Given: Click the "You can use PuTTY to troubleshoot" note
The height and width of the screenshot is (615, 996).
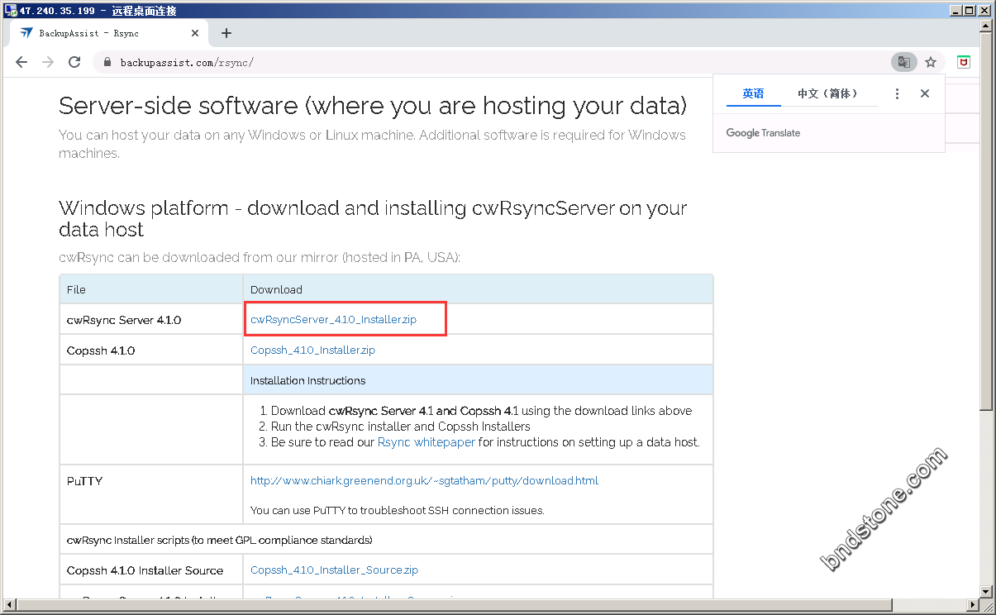Looking at the screenshot, I should click(397, 510).
